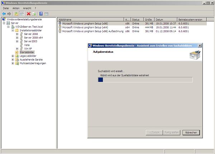Collapse the WIN2k8server.Test.local node

point(8,27)
